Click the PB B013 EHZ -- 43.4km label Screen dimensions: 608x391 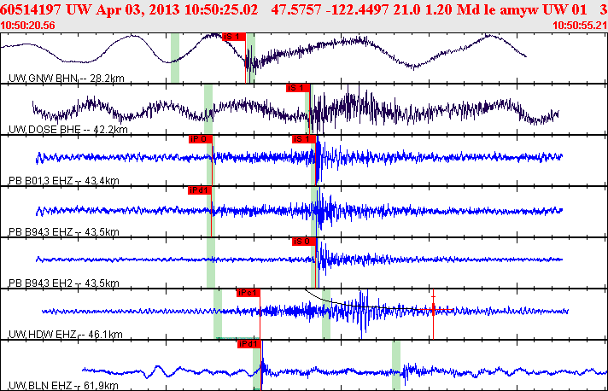[x=63, y=181]
